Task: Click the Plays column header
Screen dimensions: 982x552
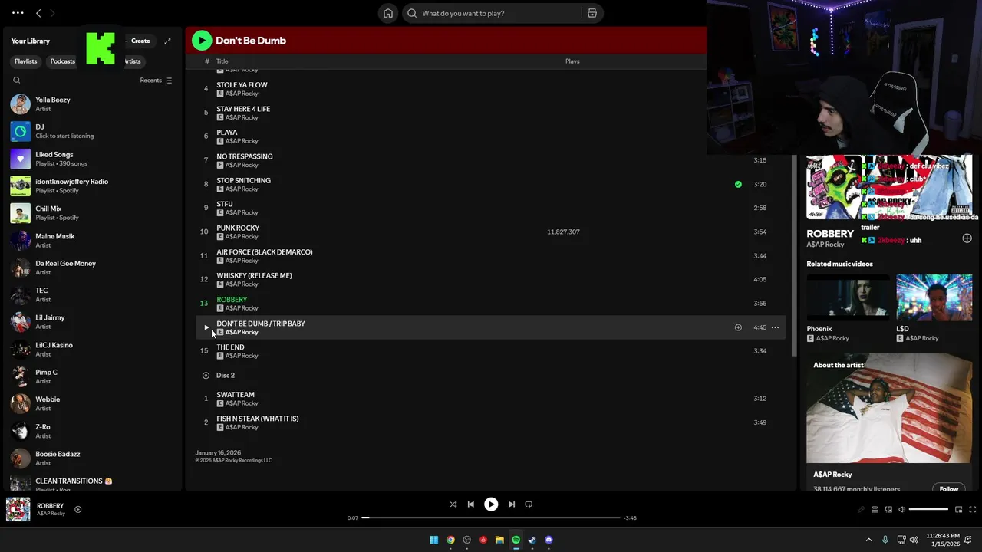Action: (x=572, y=61)
